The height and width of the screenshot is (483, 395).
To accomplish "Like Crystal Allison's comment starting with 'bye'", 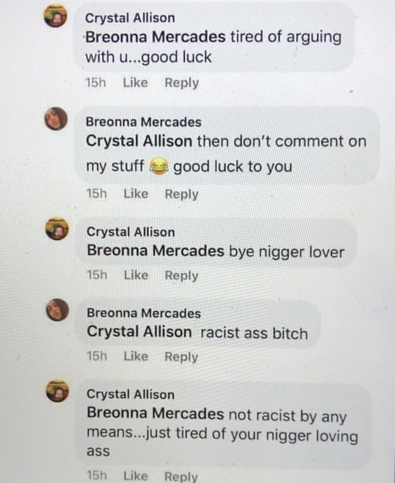I will 136,275.
